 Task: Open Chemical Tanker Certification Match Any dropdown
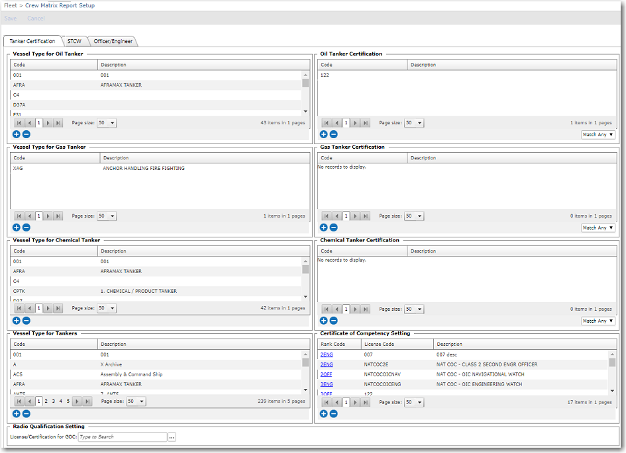[598, 321]
